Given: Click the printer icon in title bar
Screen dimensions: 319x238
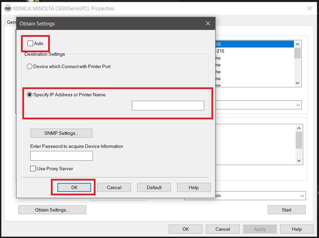Looking at the screenshot, I should tap(8, 8).
